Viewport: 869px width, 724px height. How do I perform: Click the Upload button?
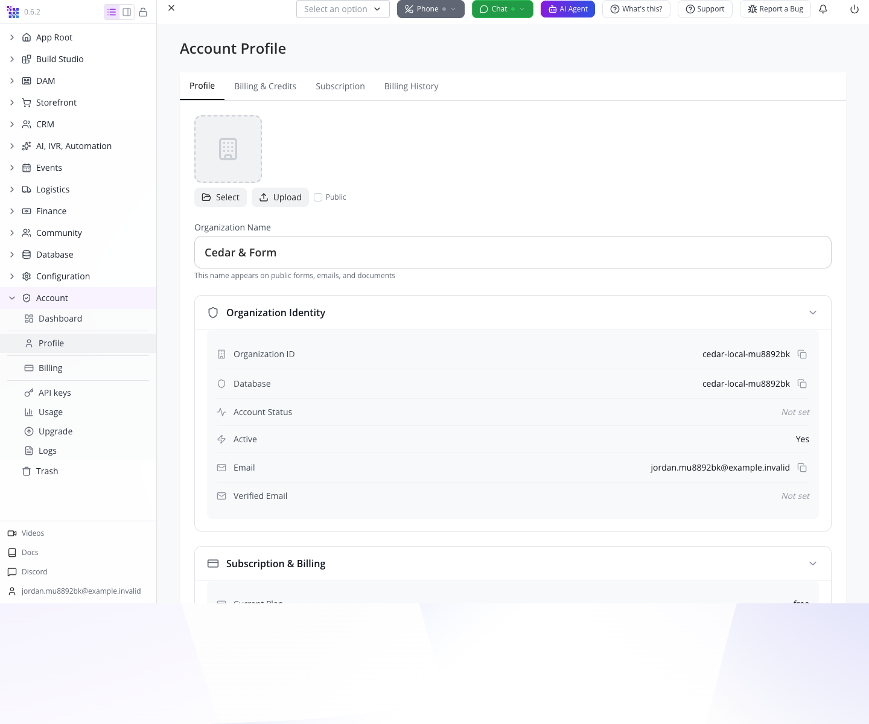point(280,197)
